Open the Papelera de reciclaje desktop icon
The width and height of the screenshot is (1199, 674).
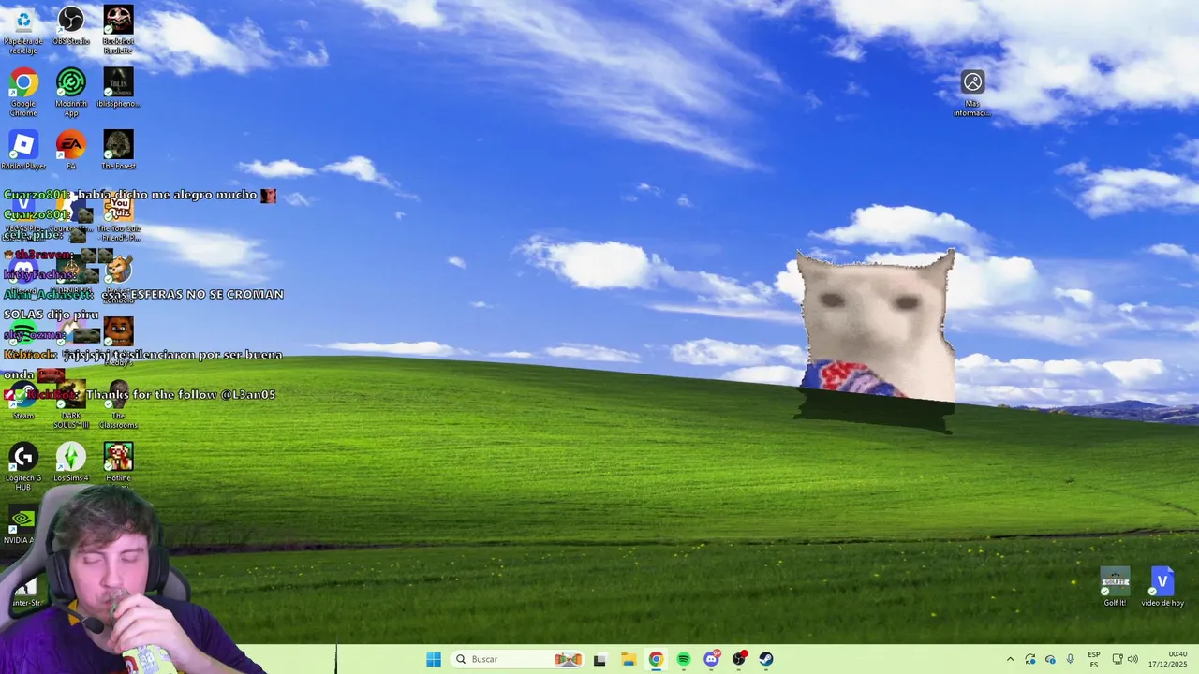[x=23, y=30]
